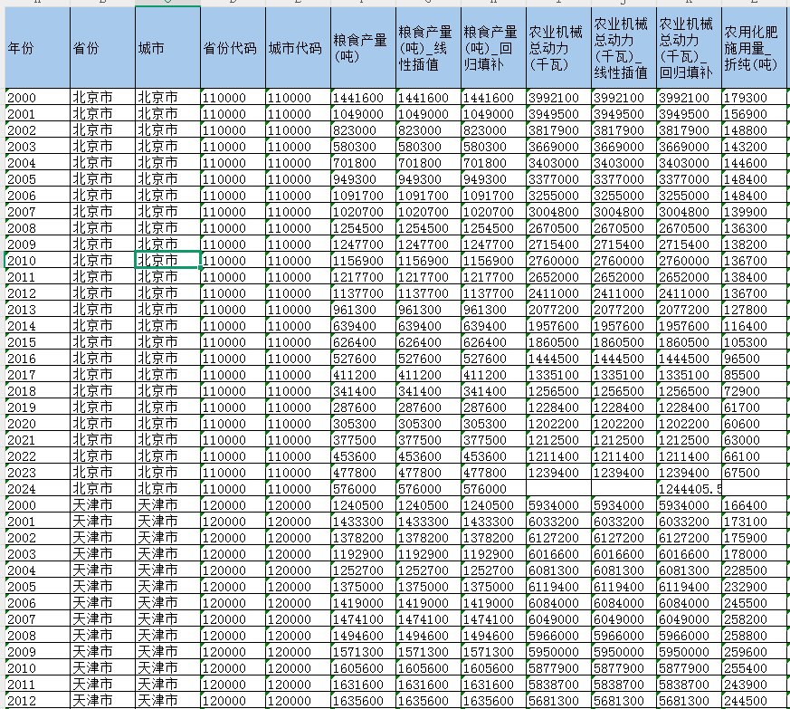Click the cell showing 1244405 in 2024 row

689,488
